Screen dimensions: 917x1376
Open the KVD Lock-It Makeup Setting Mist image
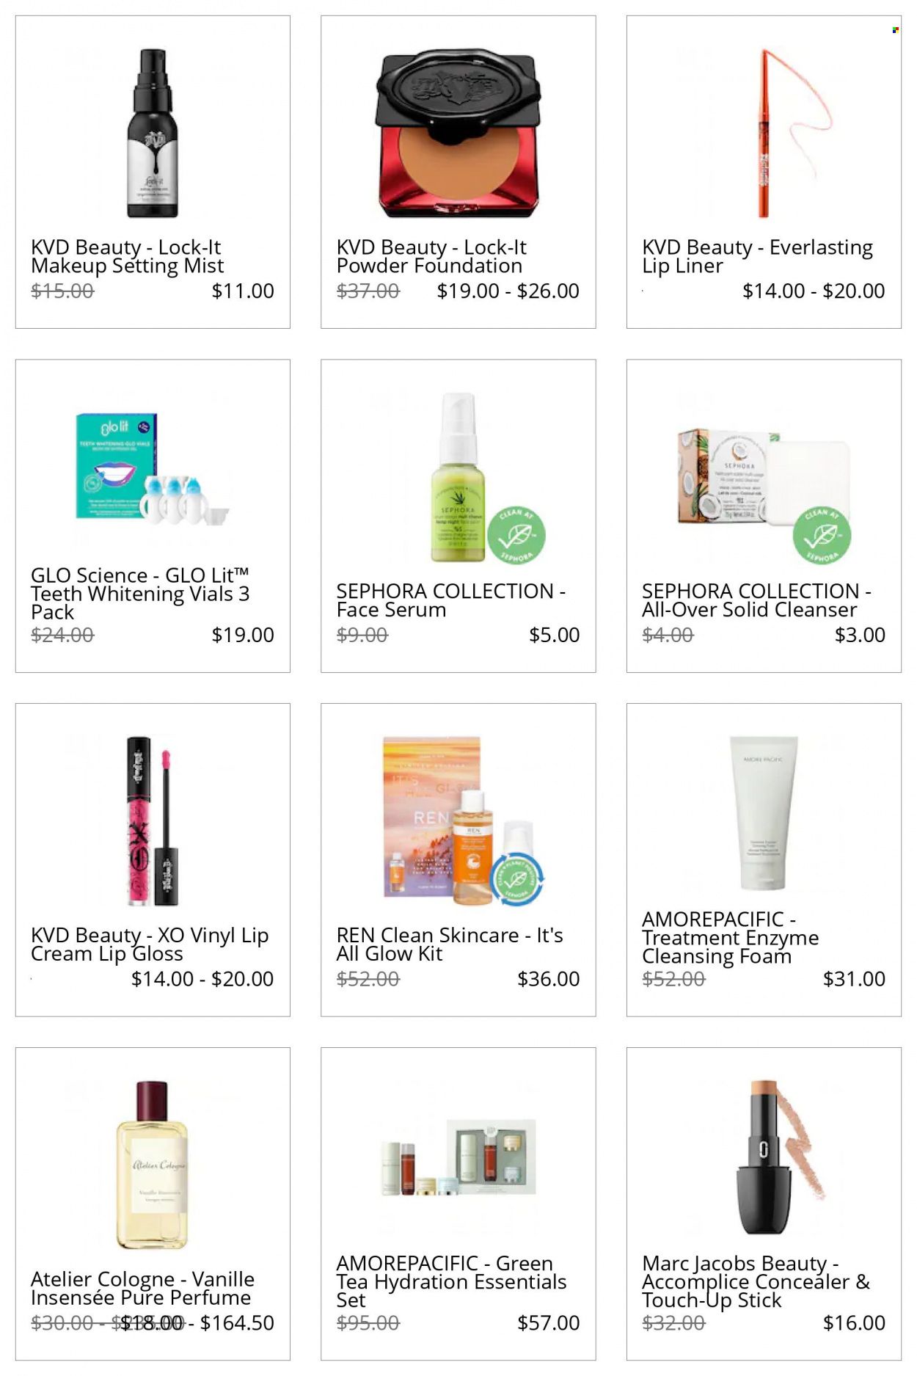pyautogui.click(x=153, y=133)
